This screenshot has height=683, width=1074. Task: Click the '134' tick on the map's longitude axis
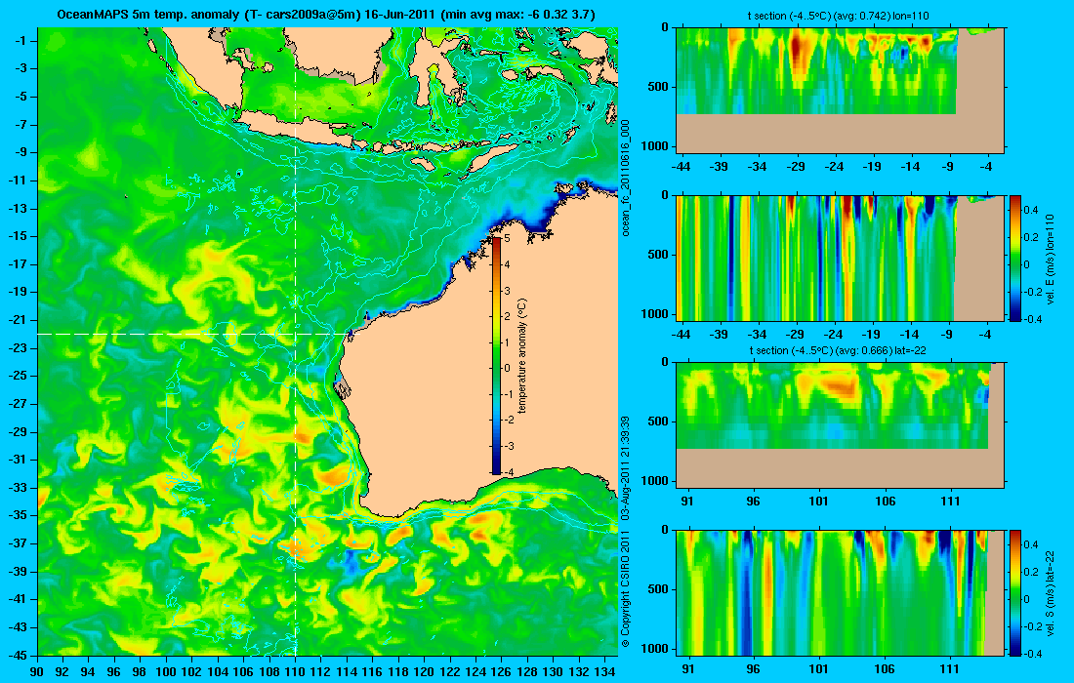pyautogui.click(x=604, y=671)
